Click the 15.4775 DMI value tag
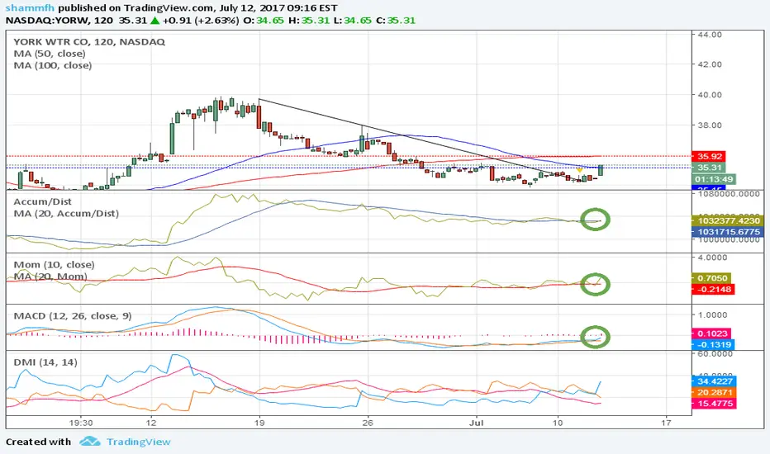 [714, 404]
